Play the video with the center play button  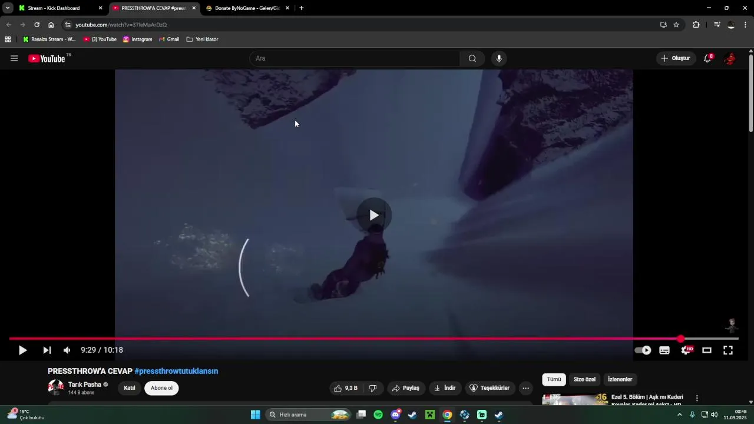point(374,215)
